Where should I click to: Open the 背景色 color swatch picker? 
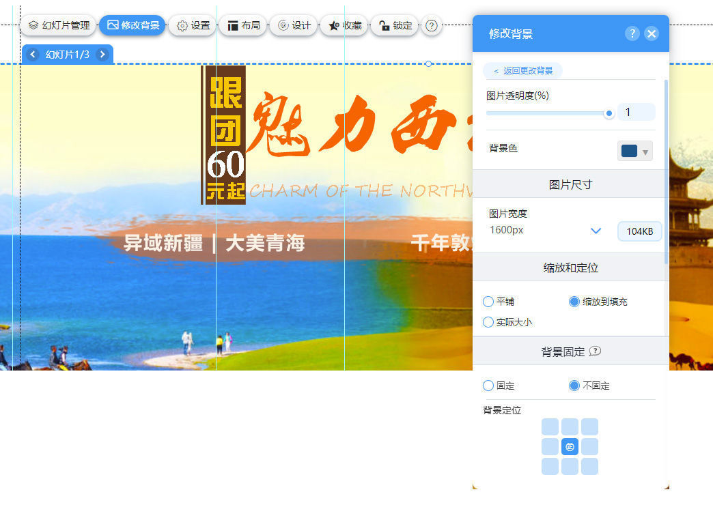coord(629,151)
